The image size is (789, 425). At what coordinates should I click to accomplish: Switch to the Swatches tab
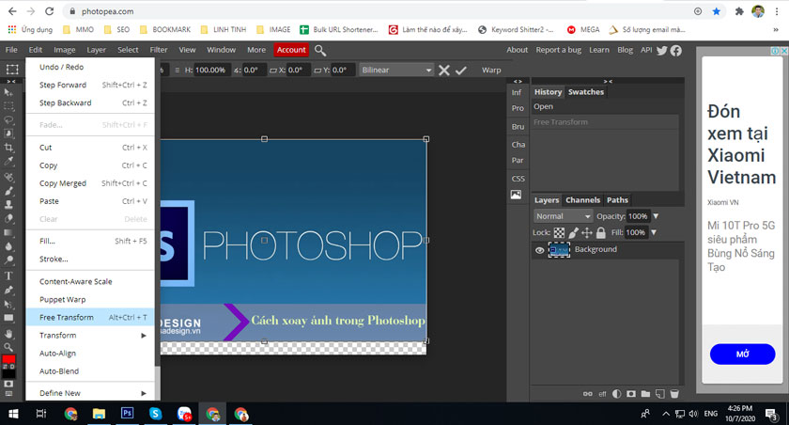tap(586, 92)
